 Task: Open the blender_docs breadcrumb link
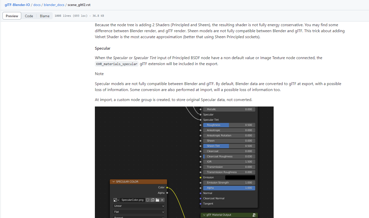tap(54, 5)
